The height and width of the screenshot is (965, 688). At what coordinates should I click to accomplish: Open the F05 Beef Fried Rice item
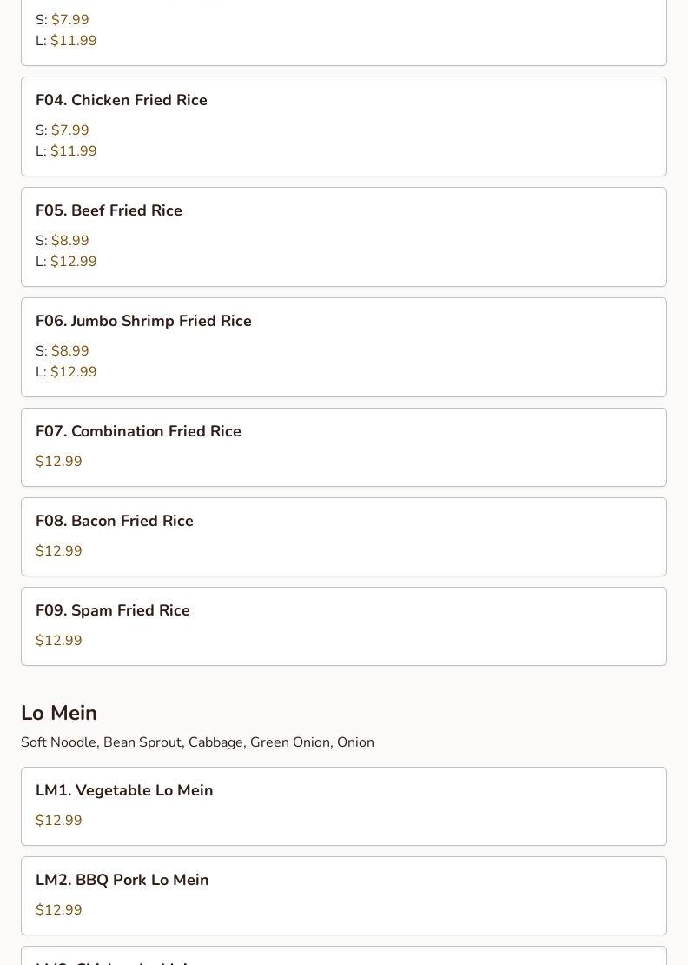(x=109, y=211)
